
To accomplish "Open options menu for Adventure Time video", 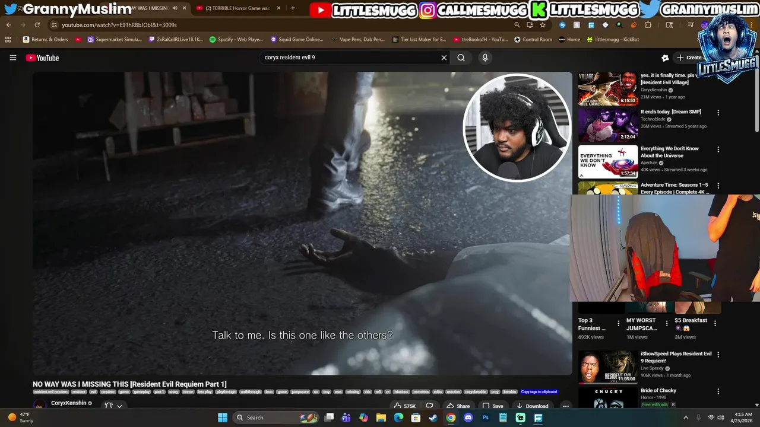I will 718,186.
